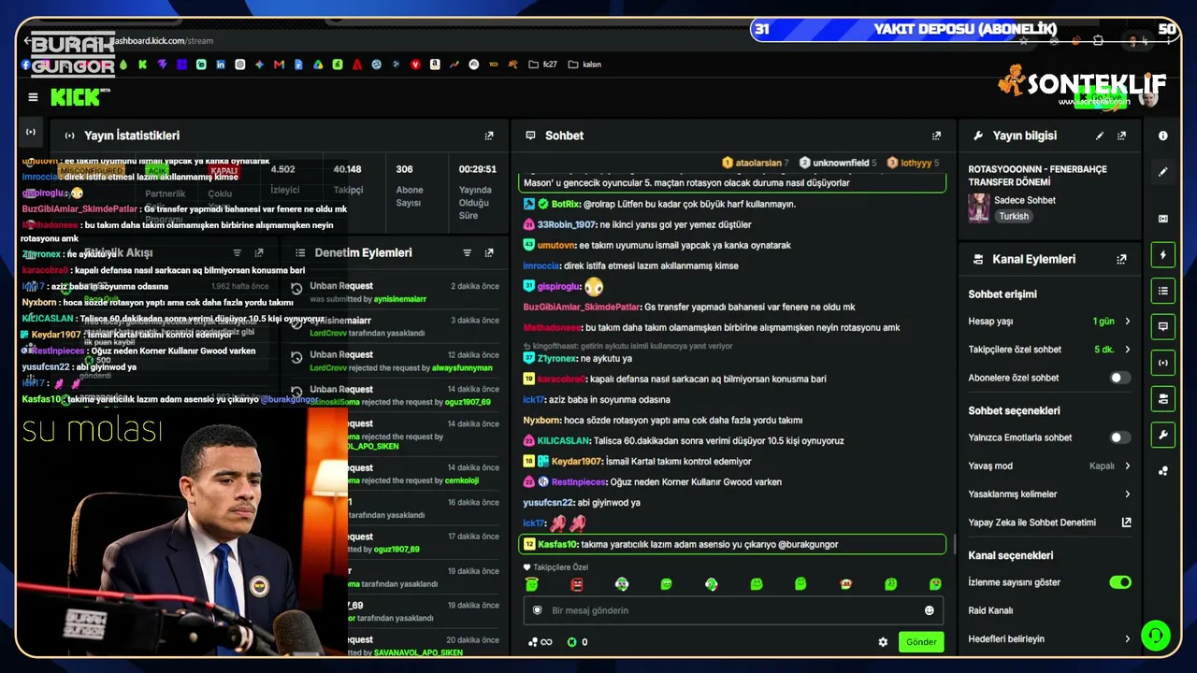Focus the Bir mesaj gönderin input field
The height and width of the screenshot is (673, 1197).
click(x=734, y=610)
